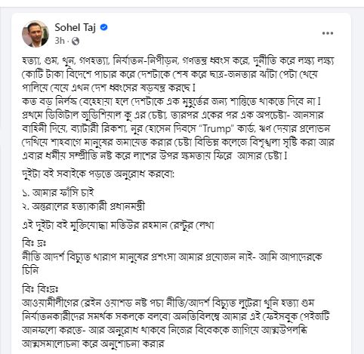The image size is (364, 354).
Task: Select book item ২. অন্তরালের হত্যাকারী প্রধানমন্ত্রী
Action: [83, 207]
